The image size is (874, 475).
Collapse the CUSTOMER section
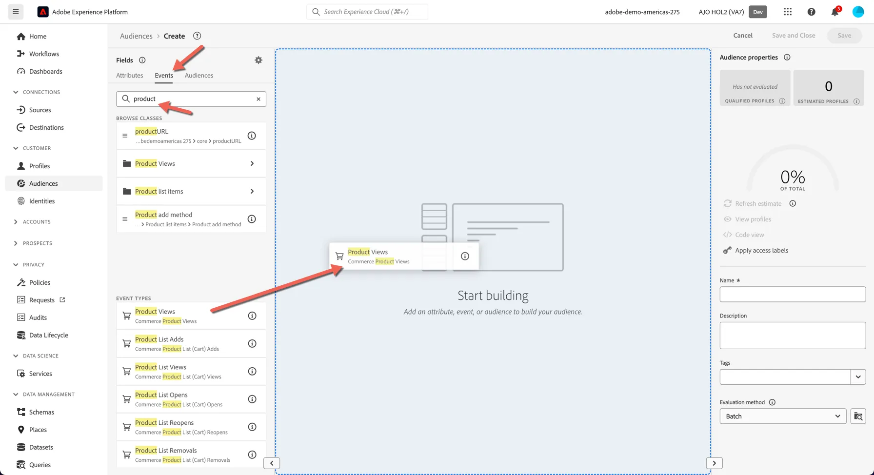pos(16,148)
